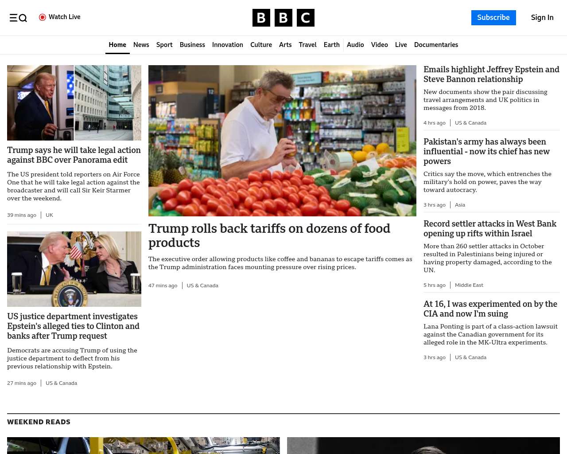Open the Earth navigation item
Viewport: 567px width, 454px height.
pyautogui.click(x=331, y=45)
